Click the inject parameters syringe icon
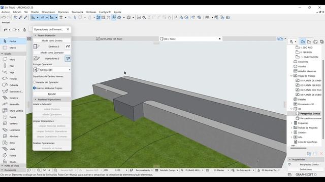 coord(25,18)
